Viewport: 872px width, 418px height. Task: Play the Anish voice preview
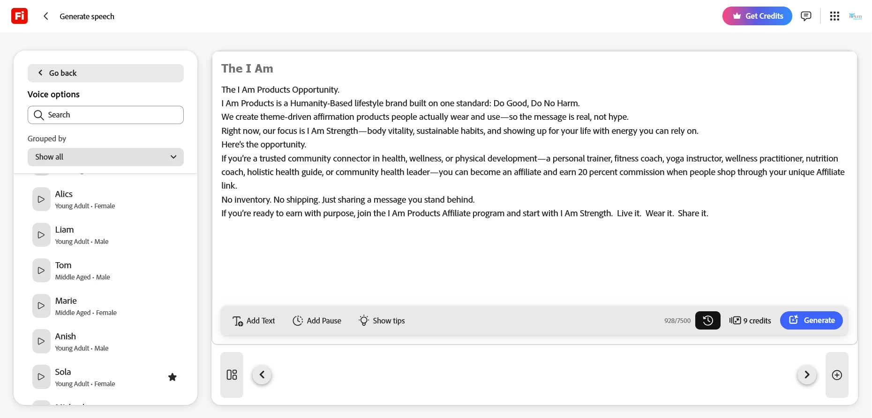pos(41,342)
